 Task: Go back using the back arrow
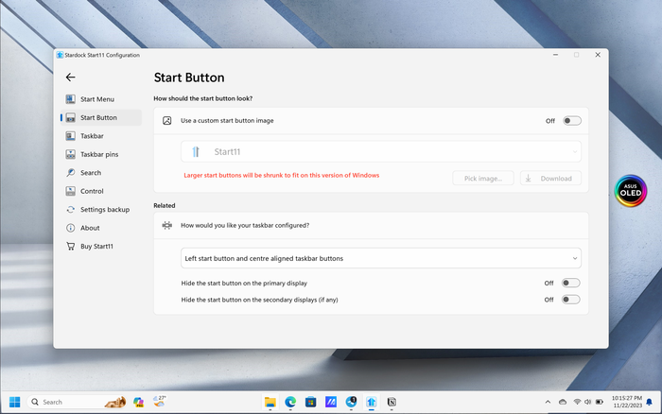(x=71, y=78)
